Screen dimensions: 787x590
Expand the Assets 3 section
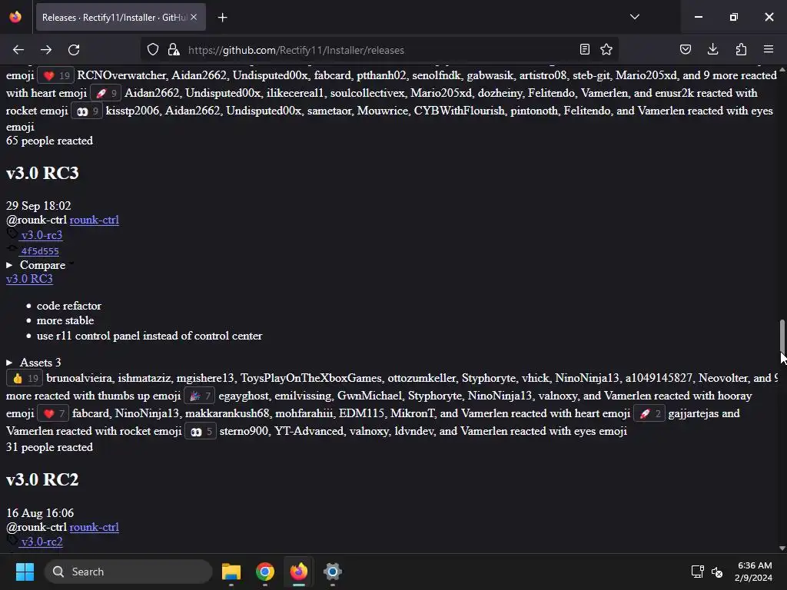point(34,363)
